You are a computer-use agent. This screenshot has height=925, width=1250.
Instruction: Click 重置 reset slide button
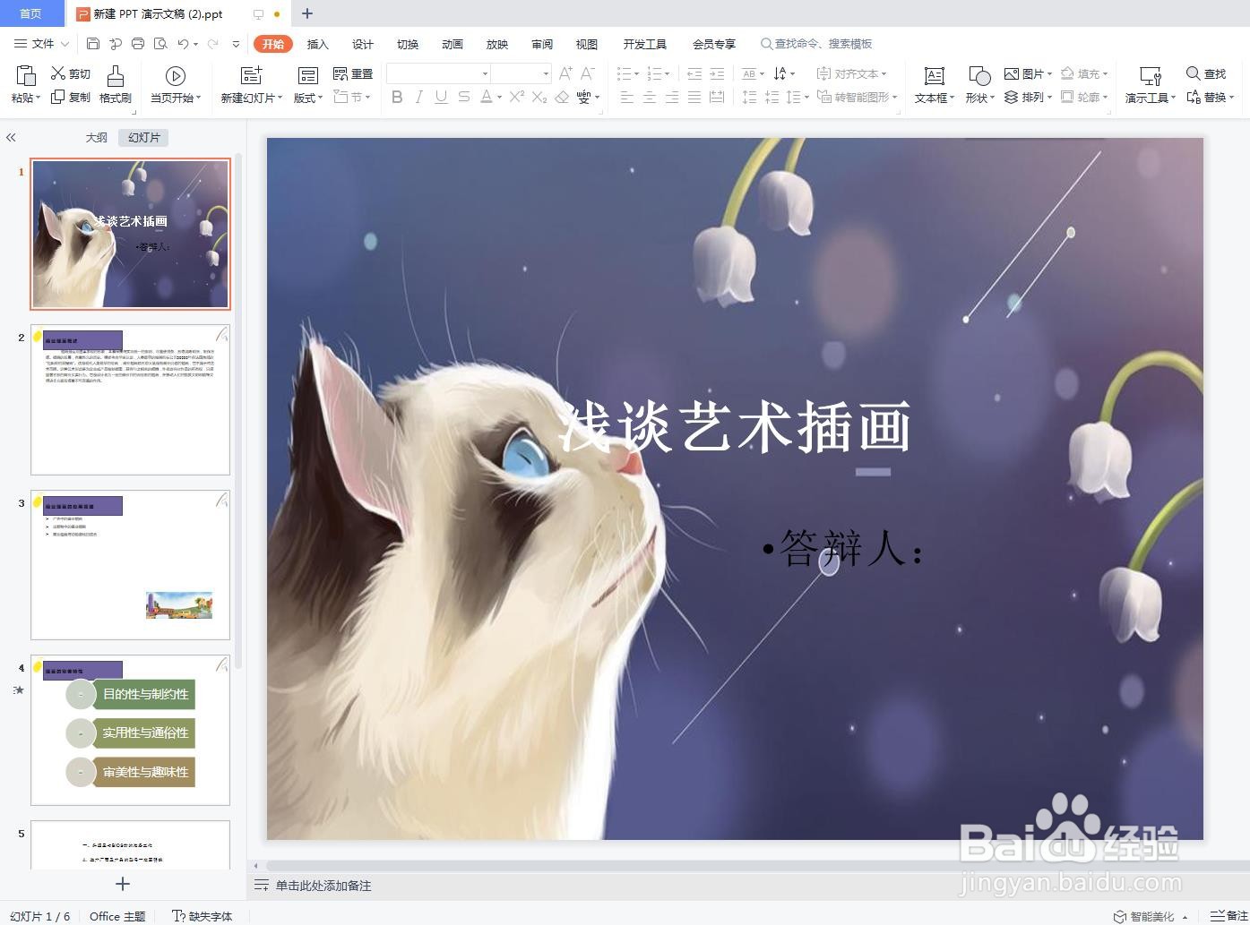[353, 73]
